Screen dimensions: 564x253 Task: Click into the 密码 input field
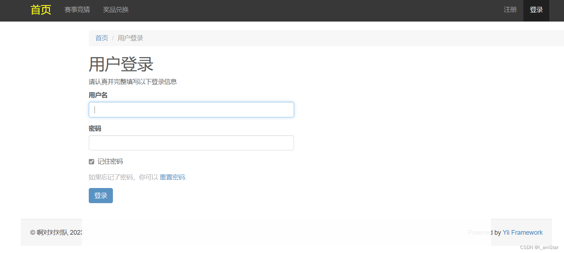click(x=191, y=143)
